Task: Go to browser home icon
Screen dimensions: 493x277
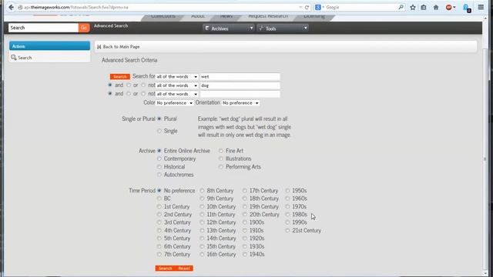Action: [436, 7]
